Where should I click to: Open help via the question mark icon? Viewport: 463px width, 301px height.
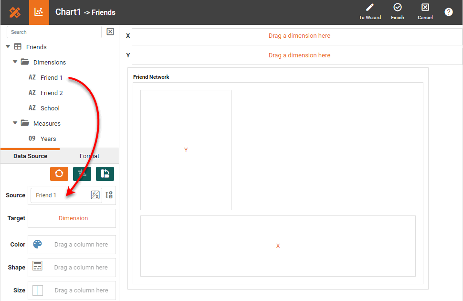click(449, 12)
